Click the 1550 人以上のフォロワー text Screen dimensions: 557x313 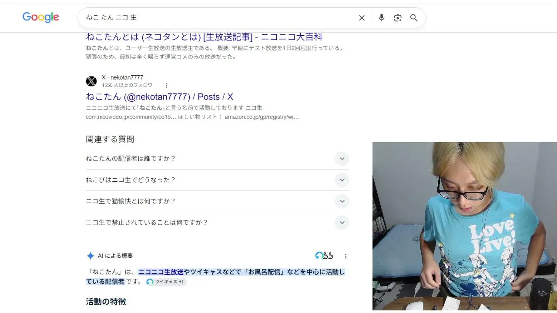(x=130, y=85)
